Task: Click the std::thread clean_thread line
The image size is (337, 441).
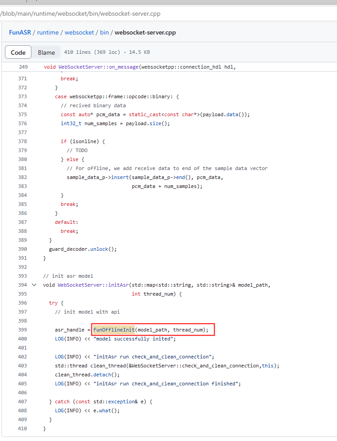Action: pos(167,366)
